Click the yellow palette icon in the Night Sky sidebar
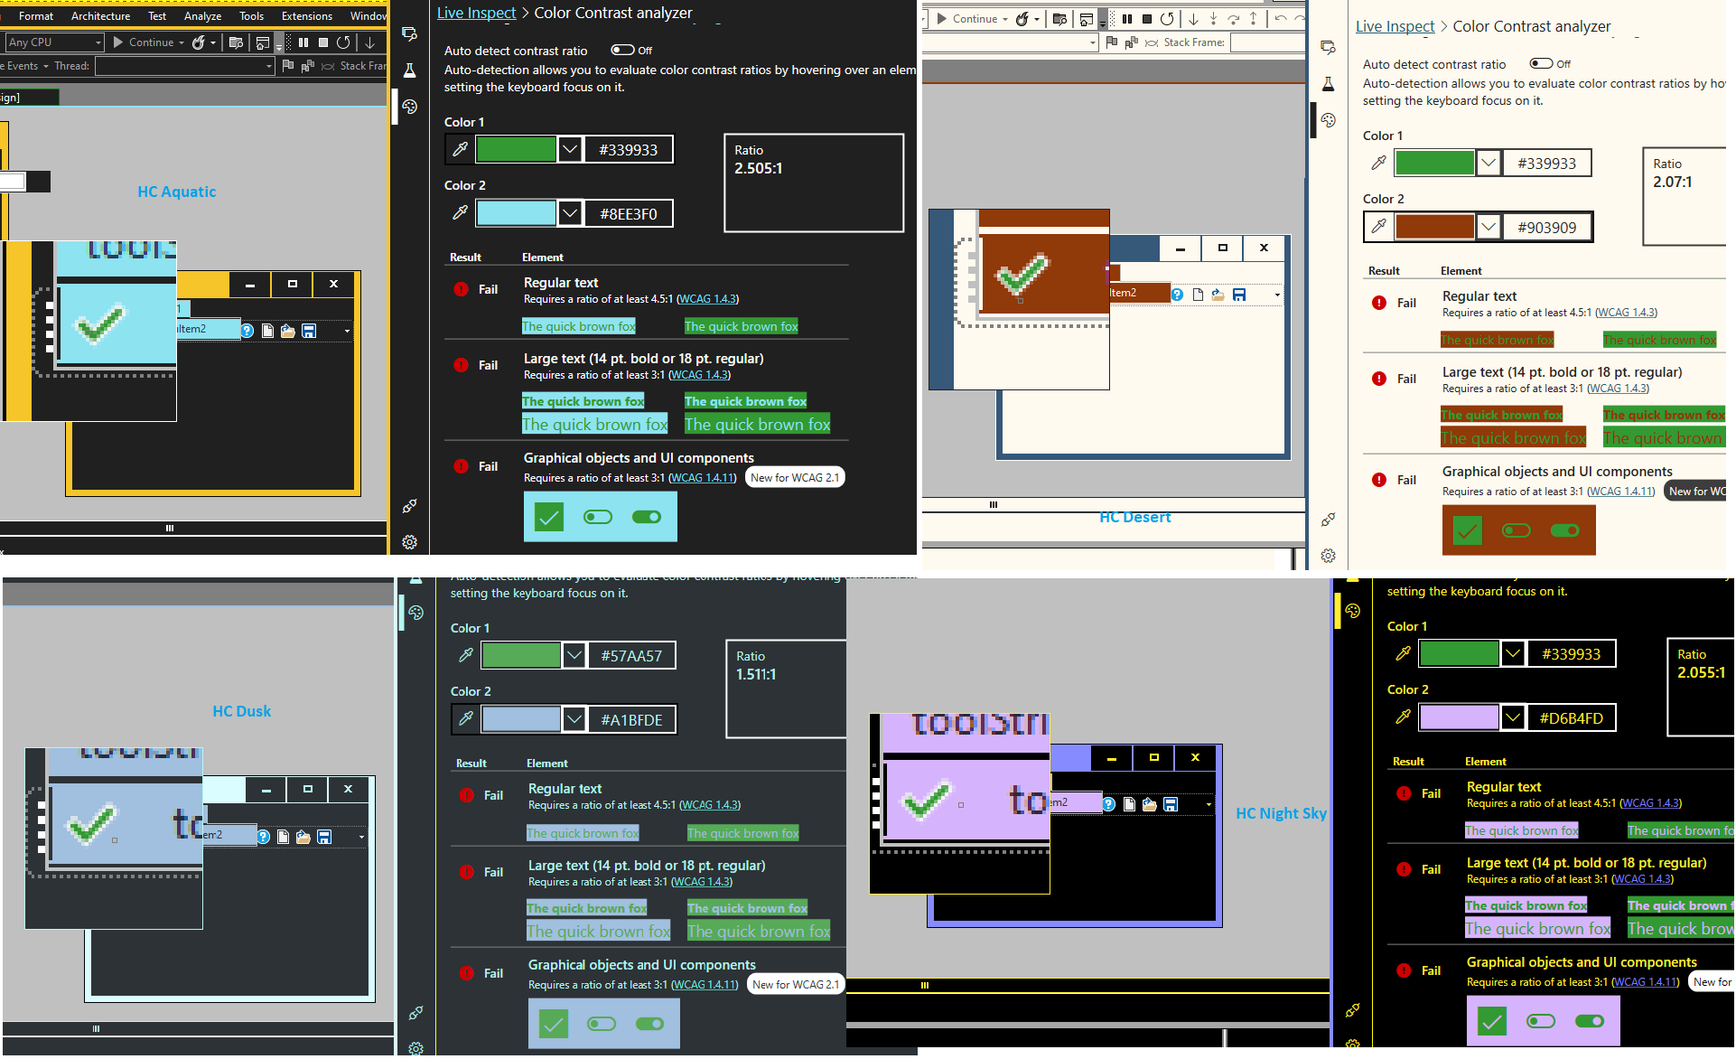1736x1059 pixels. point(1352,611)
